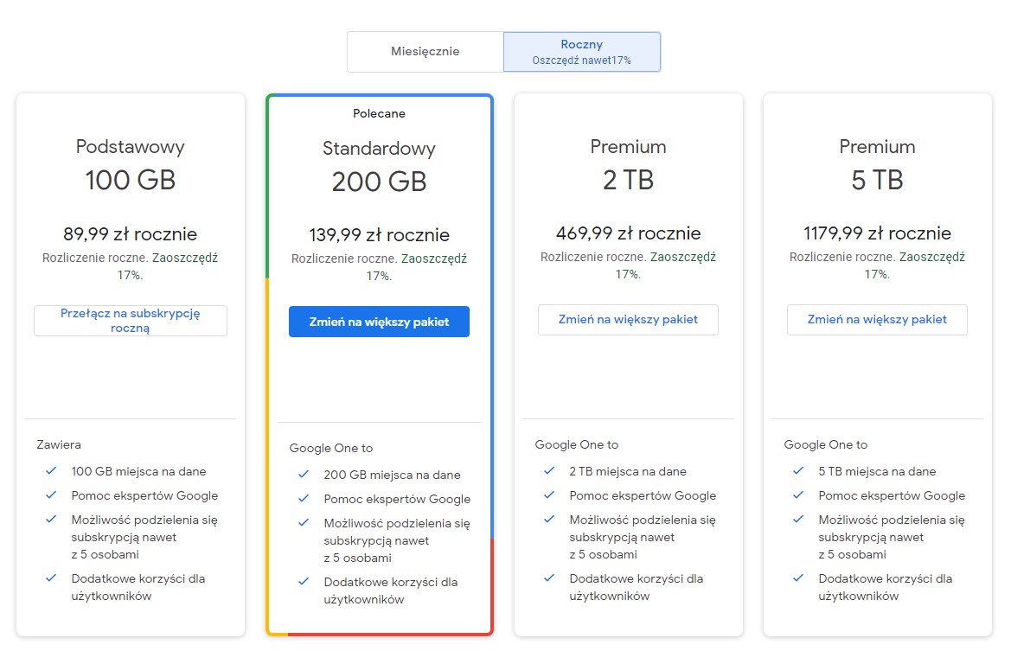
Task: Click the 'Podstawowy 100 GB' plan heading
Action: (x=131, y=164)
